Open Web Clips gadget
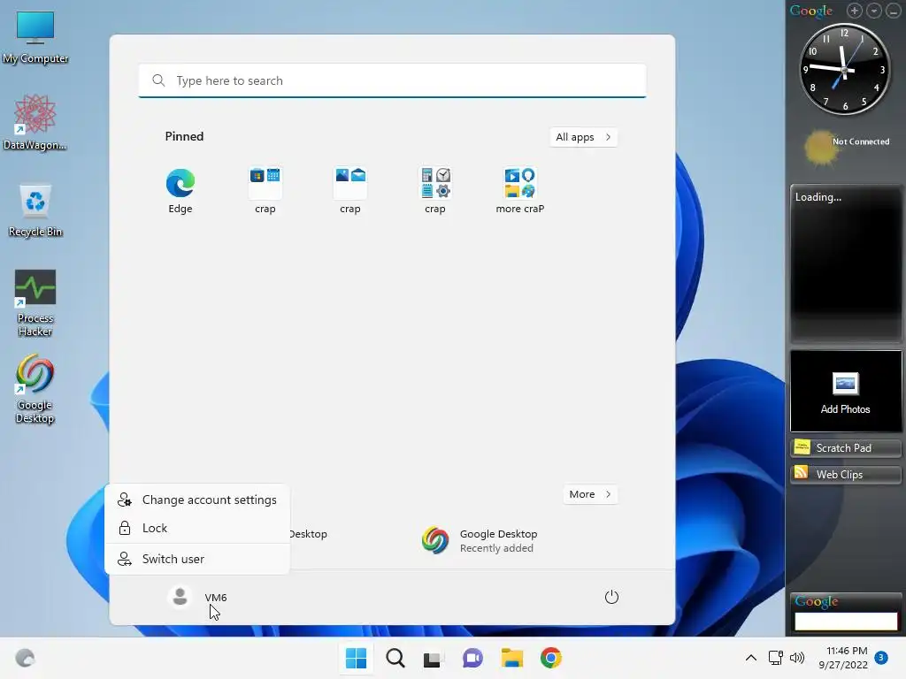Image resolution: width=906 pixels, height=679 pixels. (x=845, y=474)
